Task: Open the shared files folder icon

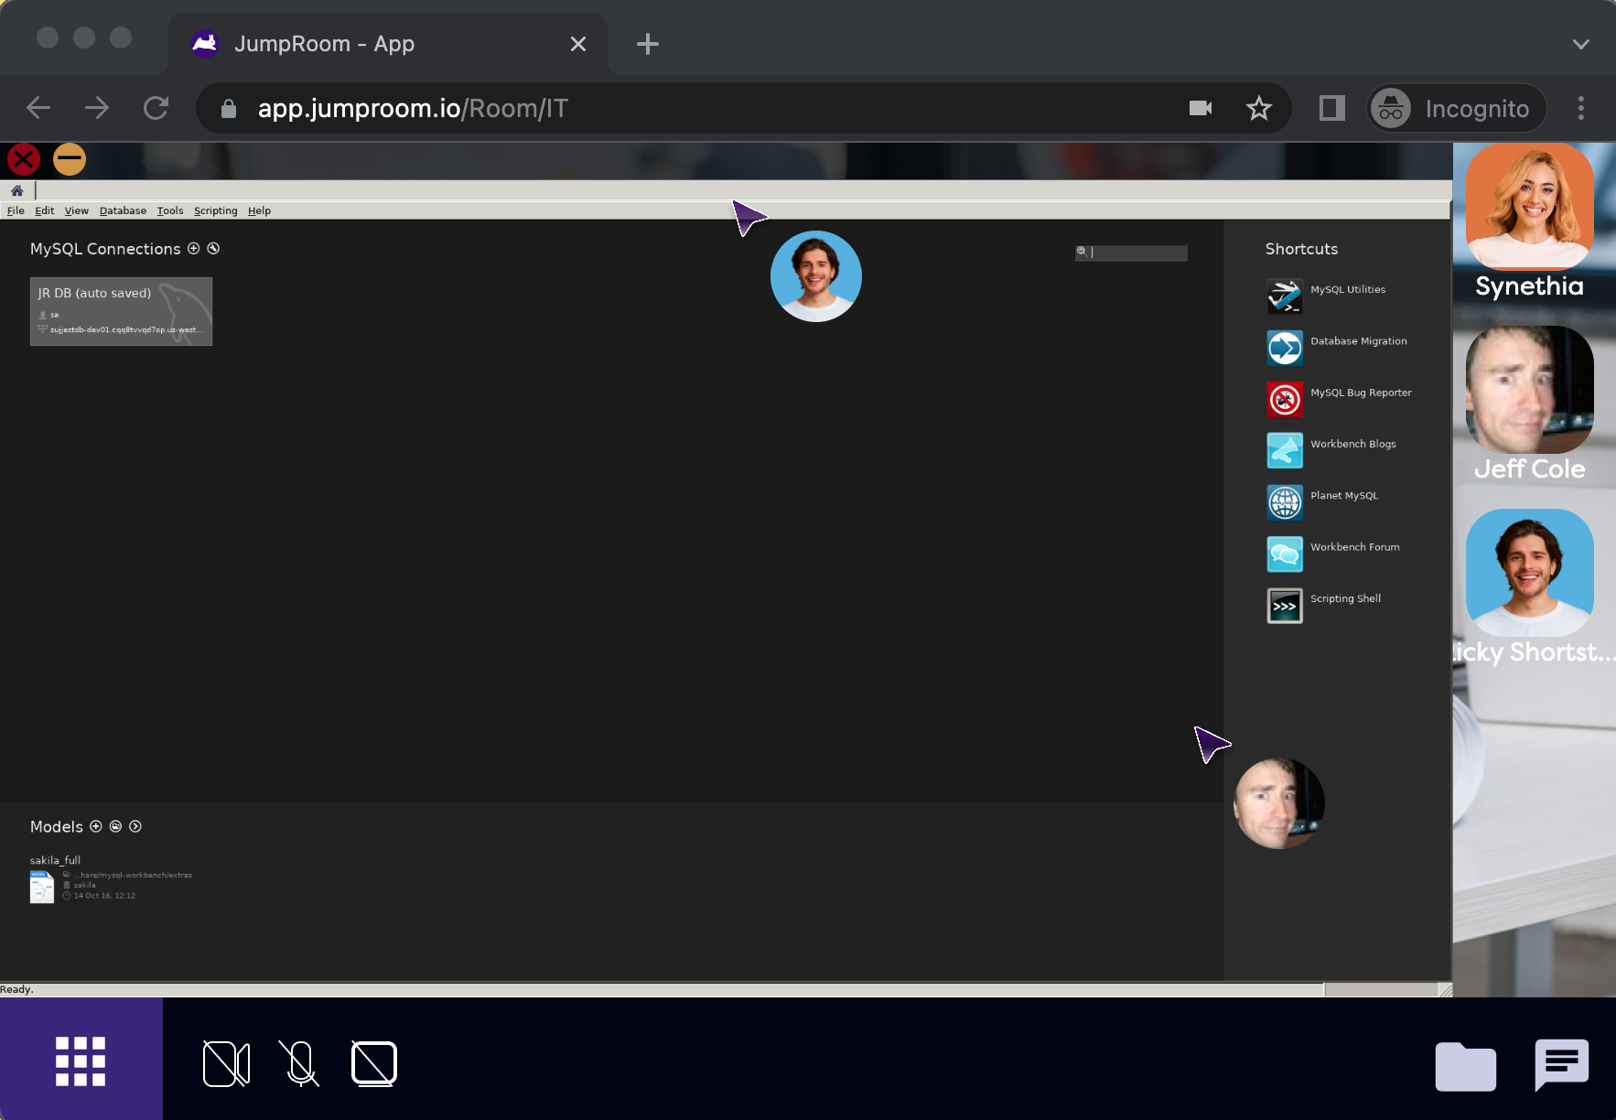Action: tap(1466, 1065)
